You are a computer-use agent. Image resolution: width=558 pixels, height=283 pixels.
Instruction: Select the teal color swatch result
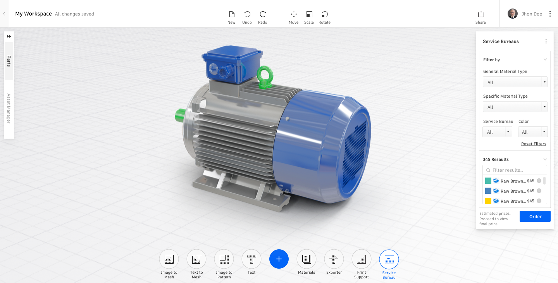click(488, 181)
